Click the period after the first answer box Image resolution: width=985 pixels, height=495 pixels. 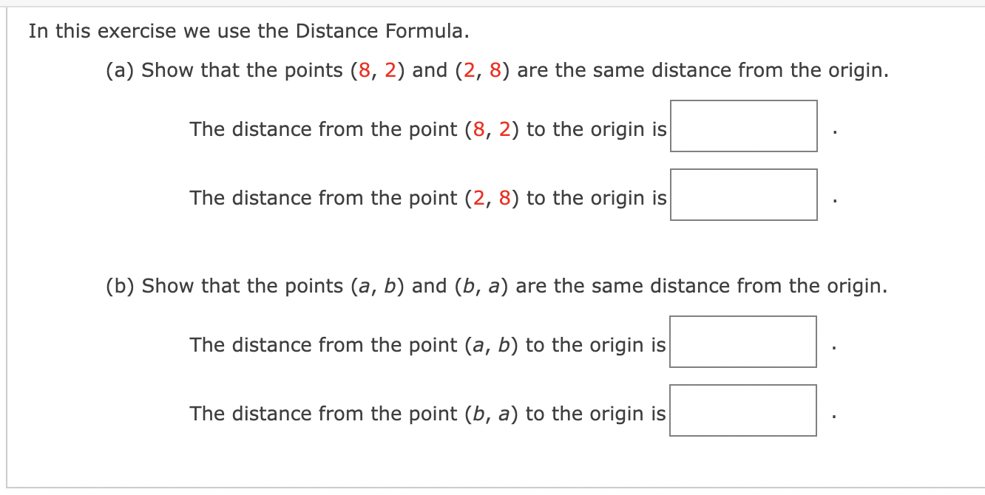tap(834, 133)
